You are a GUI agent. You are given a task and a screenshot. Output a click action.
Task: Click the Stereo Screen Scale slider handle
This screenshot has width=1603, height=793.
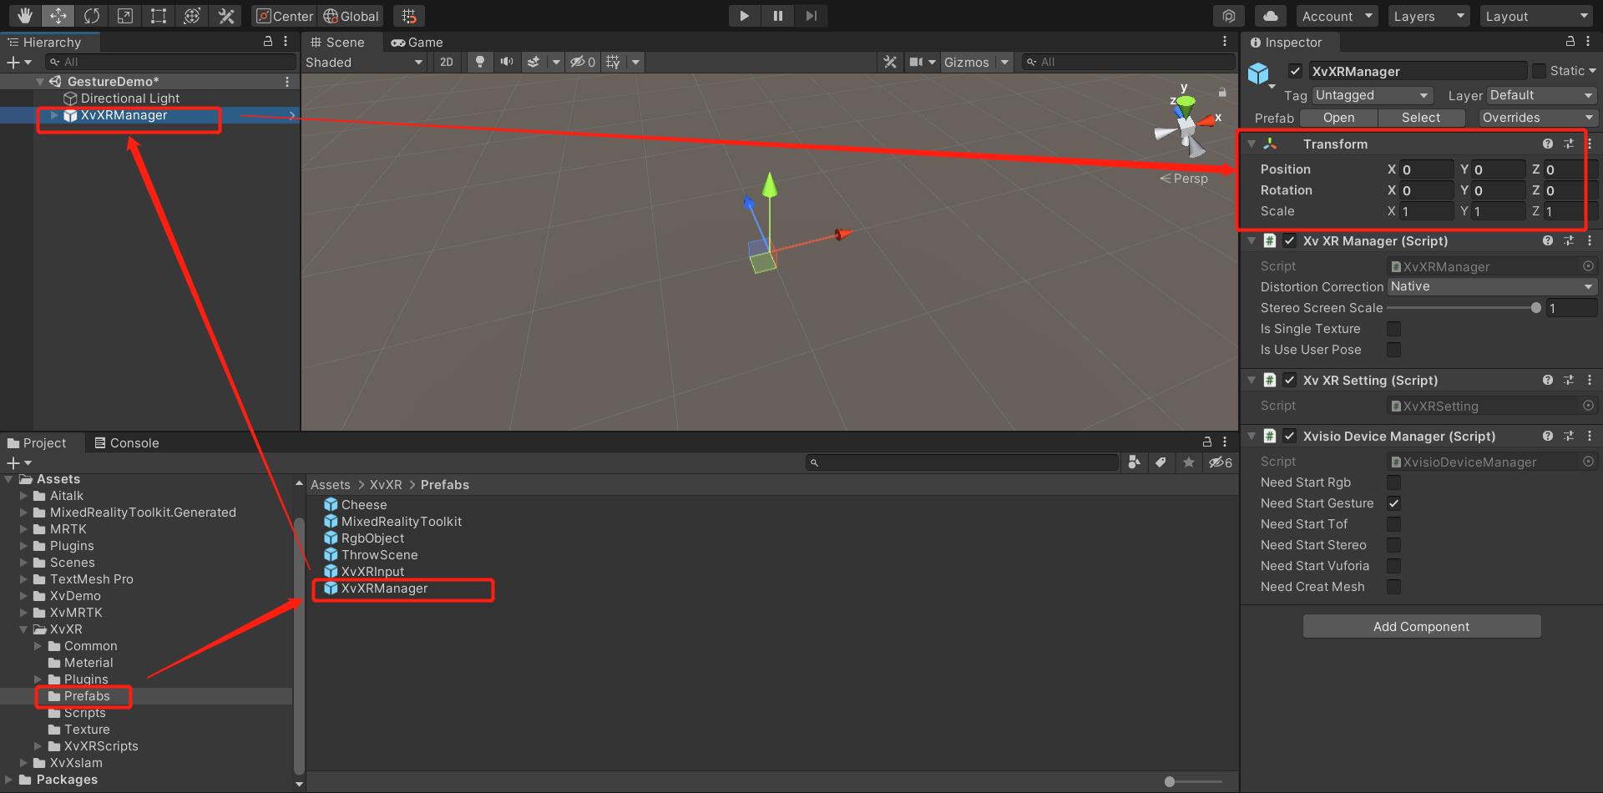(1535, 308)
